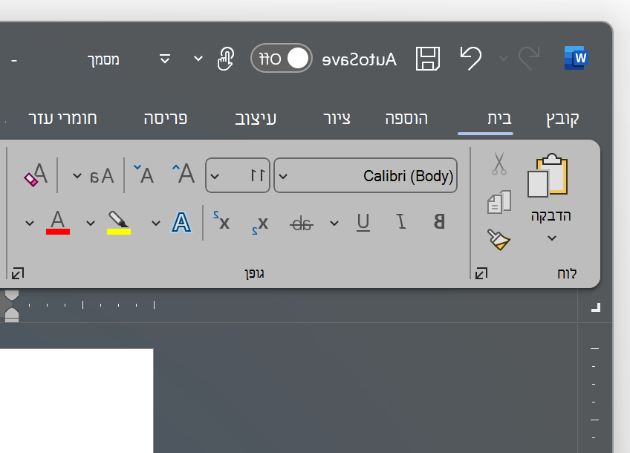This screenshot has width=630, height=453.
Task: Apply text effects with outlined A icon
Action: pos(181,223)
